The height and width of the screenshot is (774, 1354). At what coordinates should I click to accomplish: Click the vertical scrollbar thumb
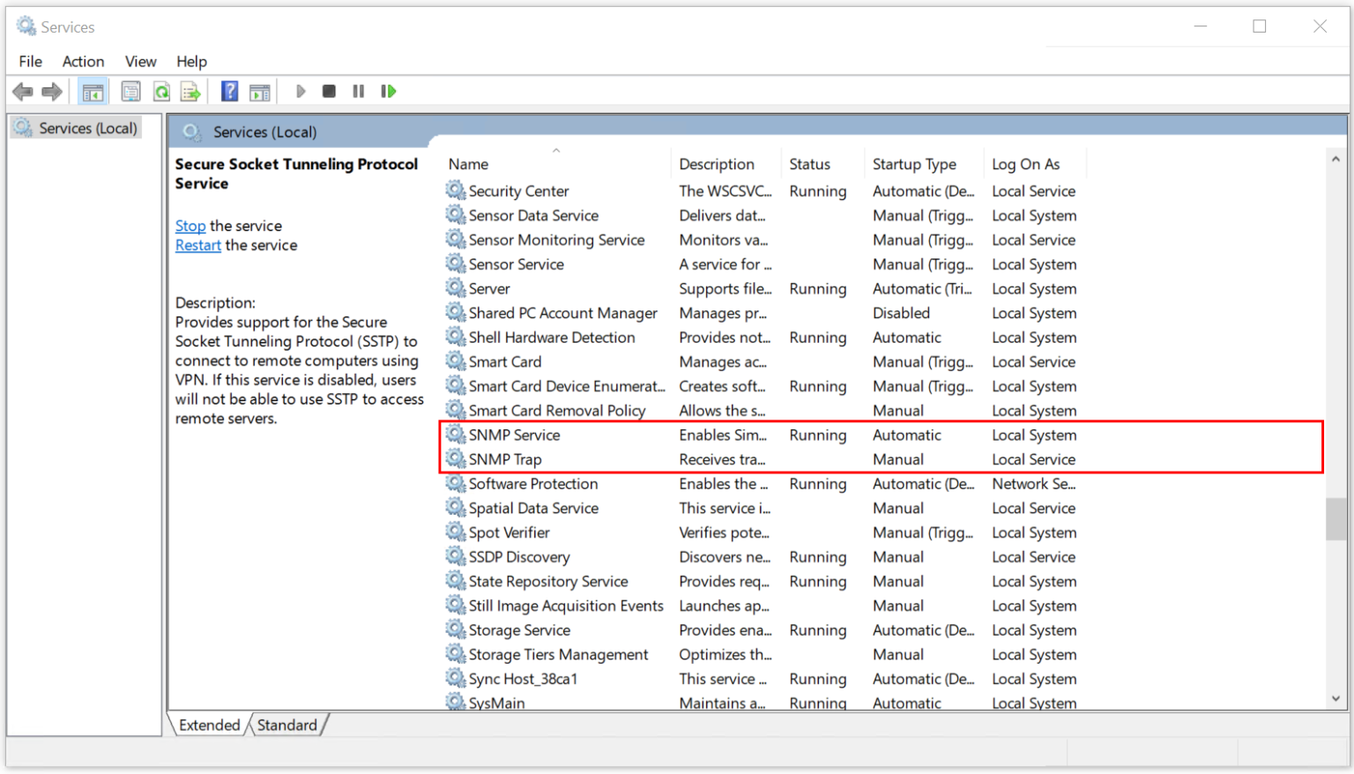click(1335, 520)
